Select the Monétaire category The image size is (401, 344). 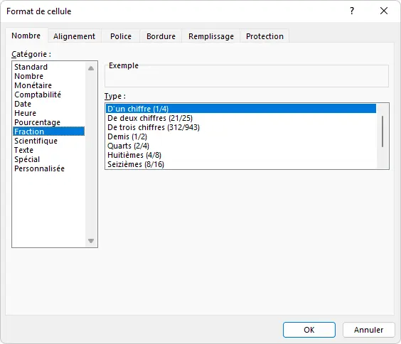pyautogui.click(x=33, y=85)
